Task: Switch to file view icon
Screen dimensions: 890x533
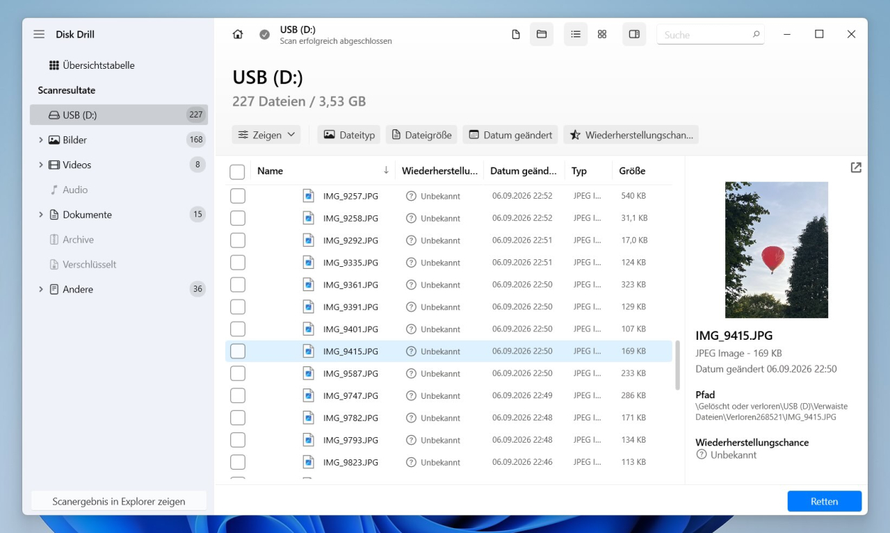Action: coord(516,34)
